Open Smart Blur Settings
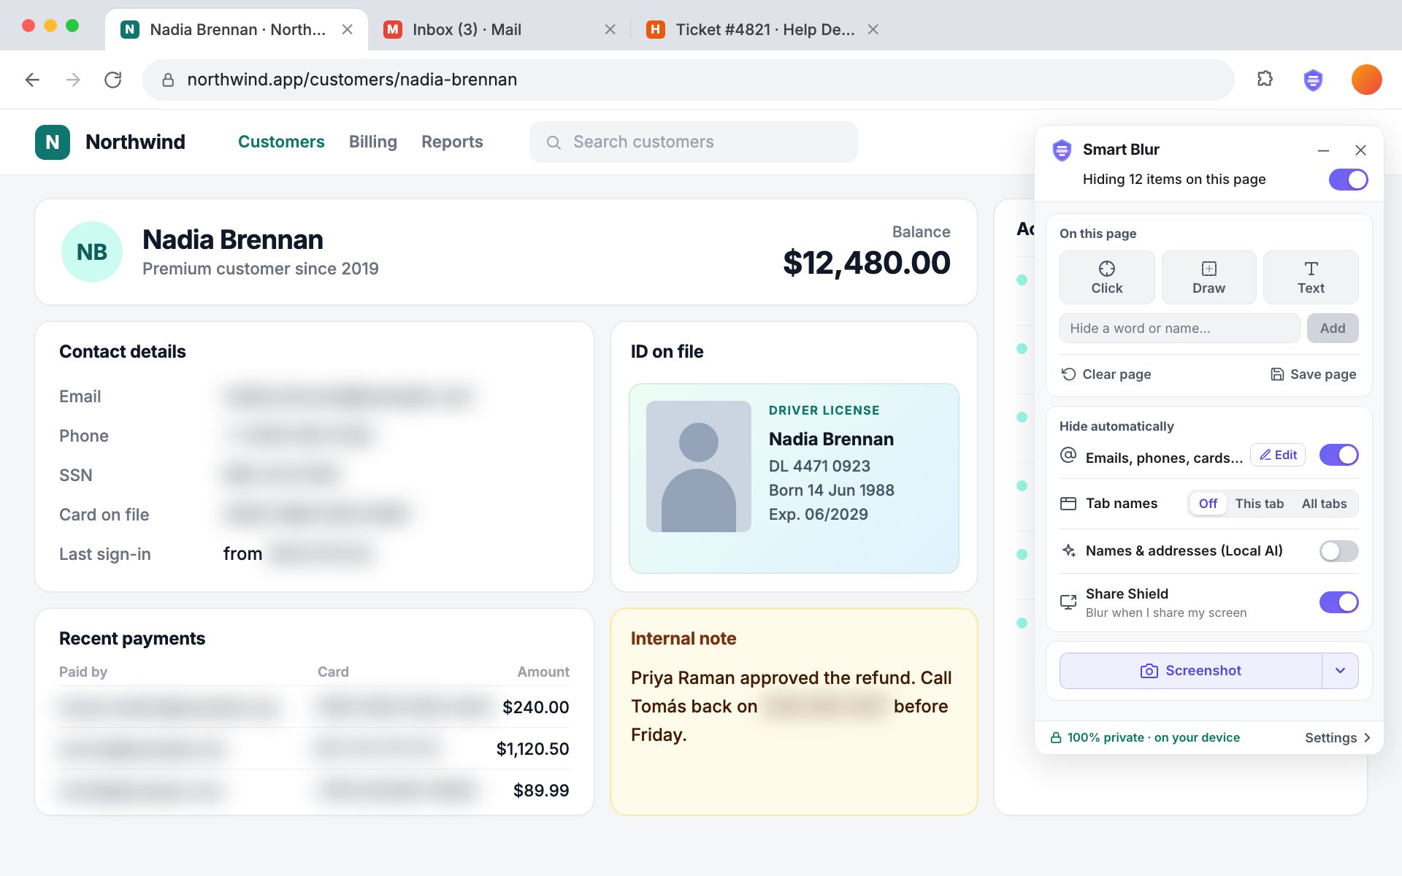This screenshot has height=876, width=1402. pyautogui.click(x=1337, y=737)
